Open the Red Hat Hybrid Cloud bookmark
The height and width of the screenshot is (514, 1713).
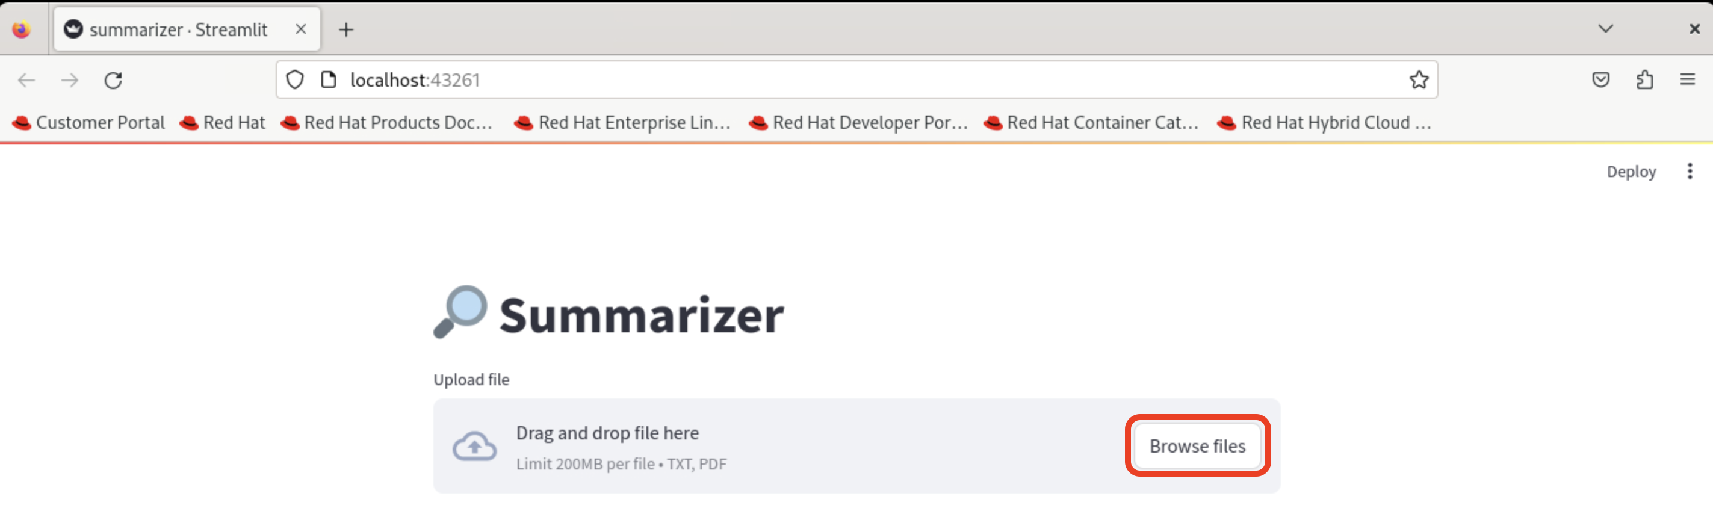point(1324,122)
